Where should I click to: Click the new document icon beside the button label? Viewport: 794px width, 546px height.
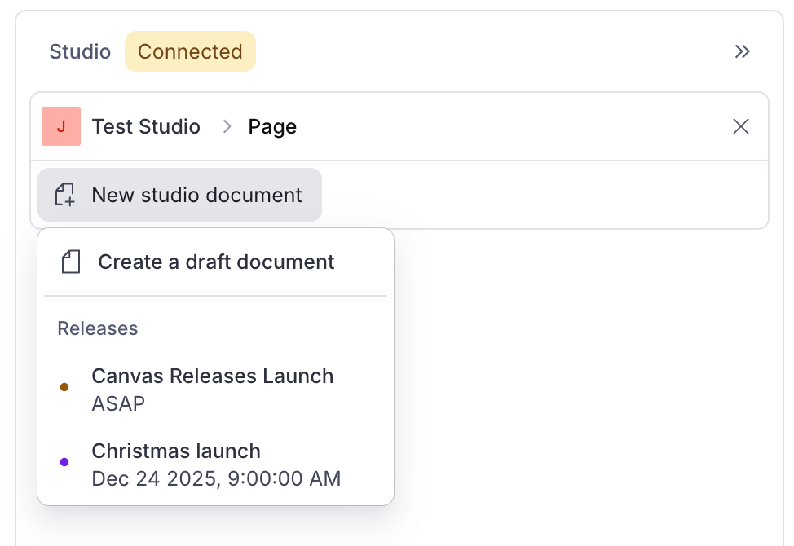tap(64, 194)
